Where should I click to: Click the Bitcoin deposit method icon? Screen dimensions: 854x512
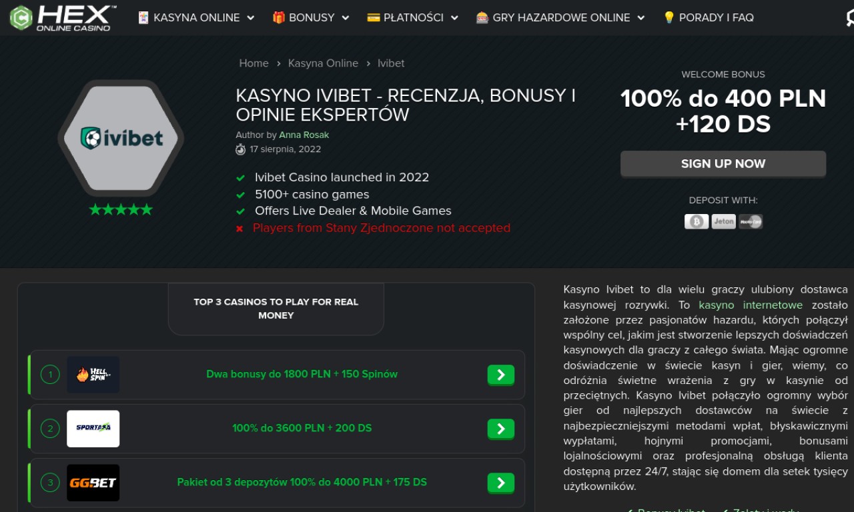point(697,221)
